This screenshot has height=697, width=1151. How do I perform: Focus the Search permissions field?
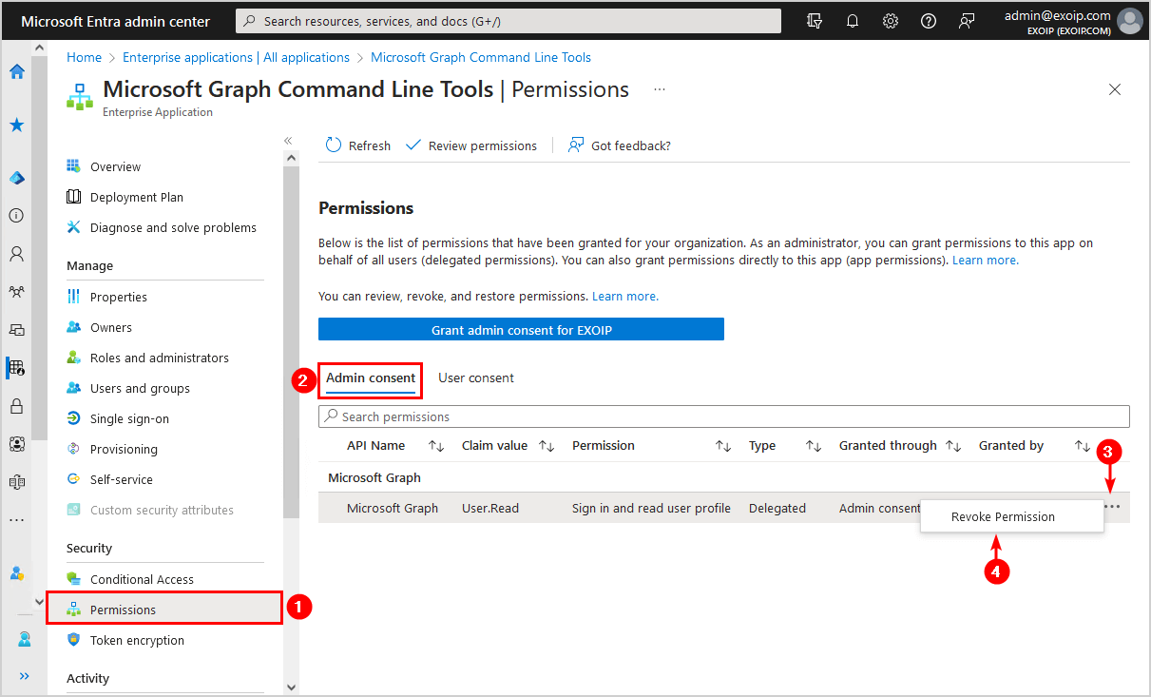(724, 416)
